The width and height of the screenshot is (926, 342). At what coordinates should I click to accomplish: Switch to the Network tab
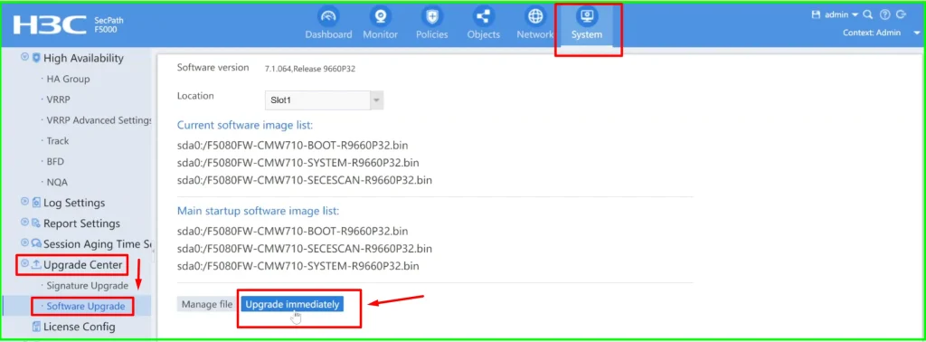pyautogui.click(x=535, y=24)
